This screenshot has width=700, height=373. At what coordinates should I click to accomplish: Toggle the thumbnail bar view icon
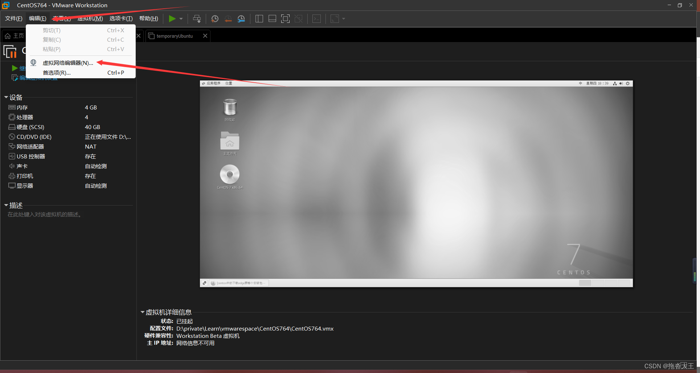point(272,18)
